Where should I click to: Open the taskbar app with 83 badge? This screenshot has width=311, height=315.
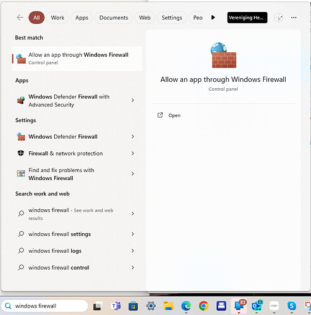(x=239, y=306)
